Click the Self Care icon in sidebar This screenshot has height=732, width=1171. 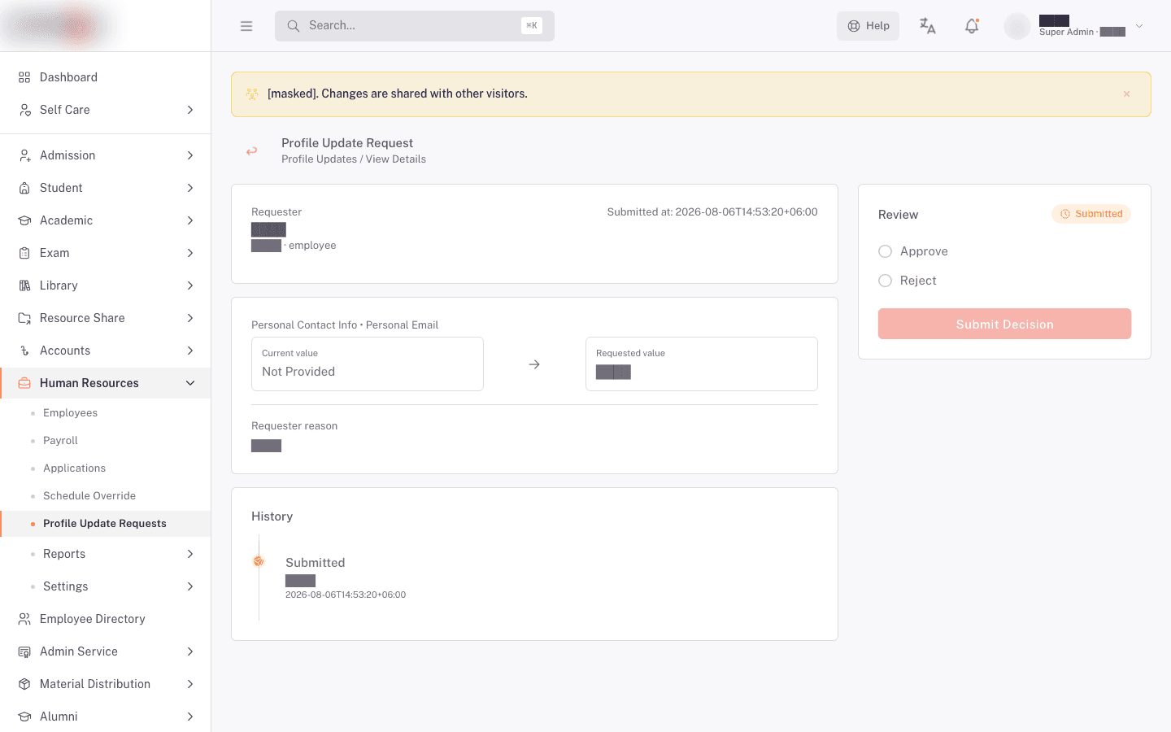point(24,110)
